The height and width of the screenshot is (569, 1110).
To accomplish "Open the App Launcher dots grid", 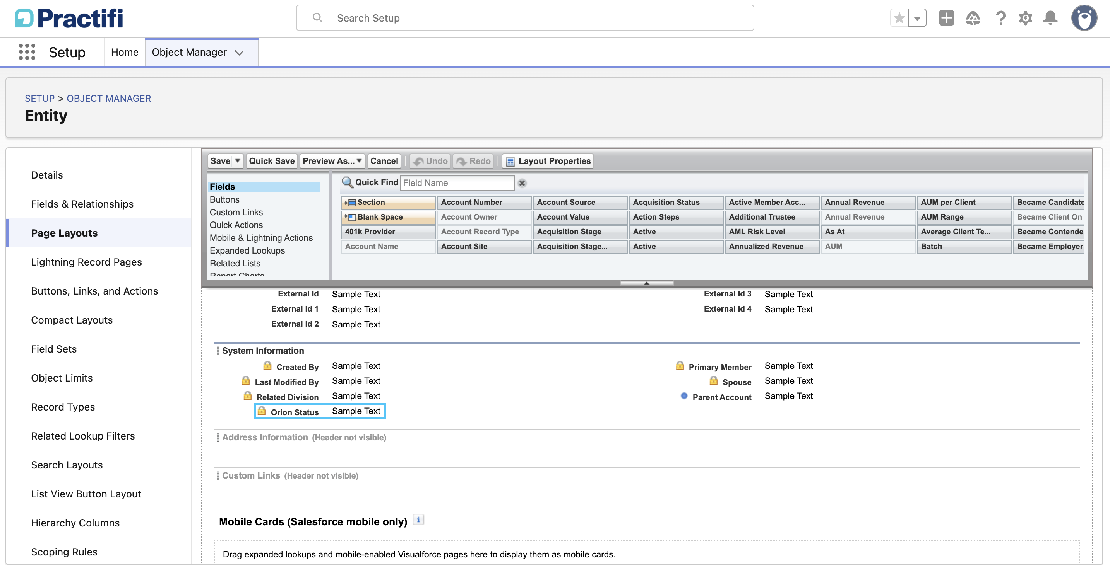I will pyautogui.click(x=27, y=52).
